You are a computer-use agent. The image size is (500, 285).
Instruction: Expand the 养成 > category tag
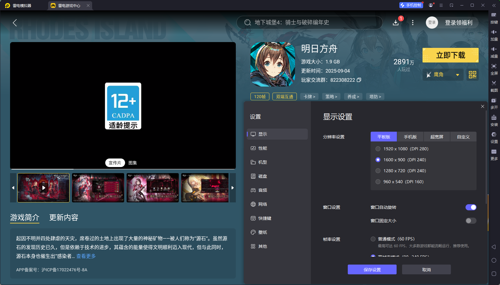point(353,97)
